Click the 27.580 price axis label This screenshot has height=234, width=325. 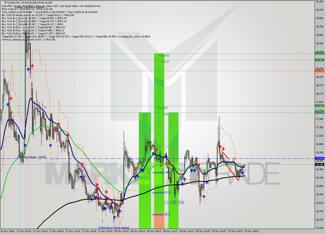pyautogui.click(x=319, y=119)
